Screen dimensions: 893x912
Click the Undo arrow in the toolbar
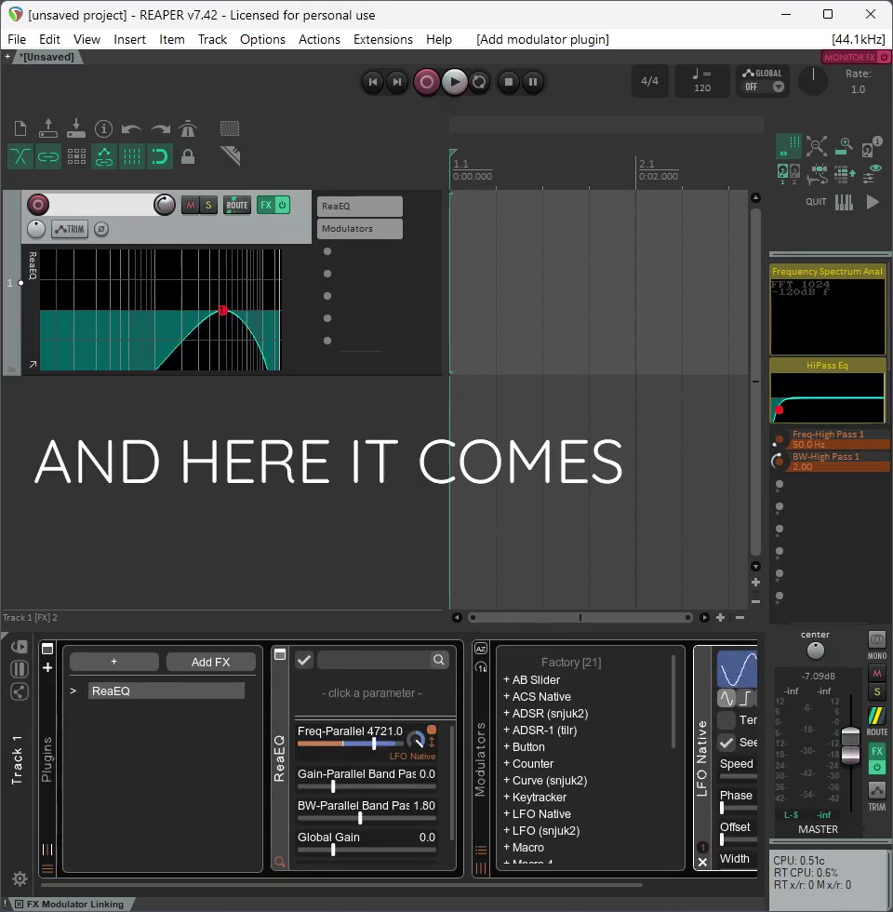click(x=131, y=129)
